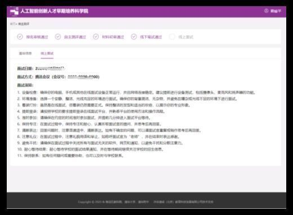Click notice item 5 about 准时参加

point(84,118)
